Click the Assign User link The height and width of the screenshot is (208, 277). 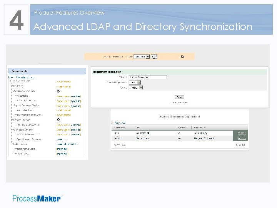pos(119,123)
